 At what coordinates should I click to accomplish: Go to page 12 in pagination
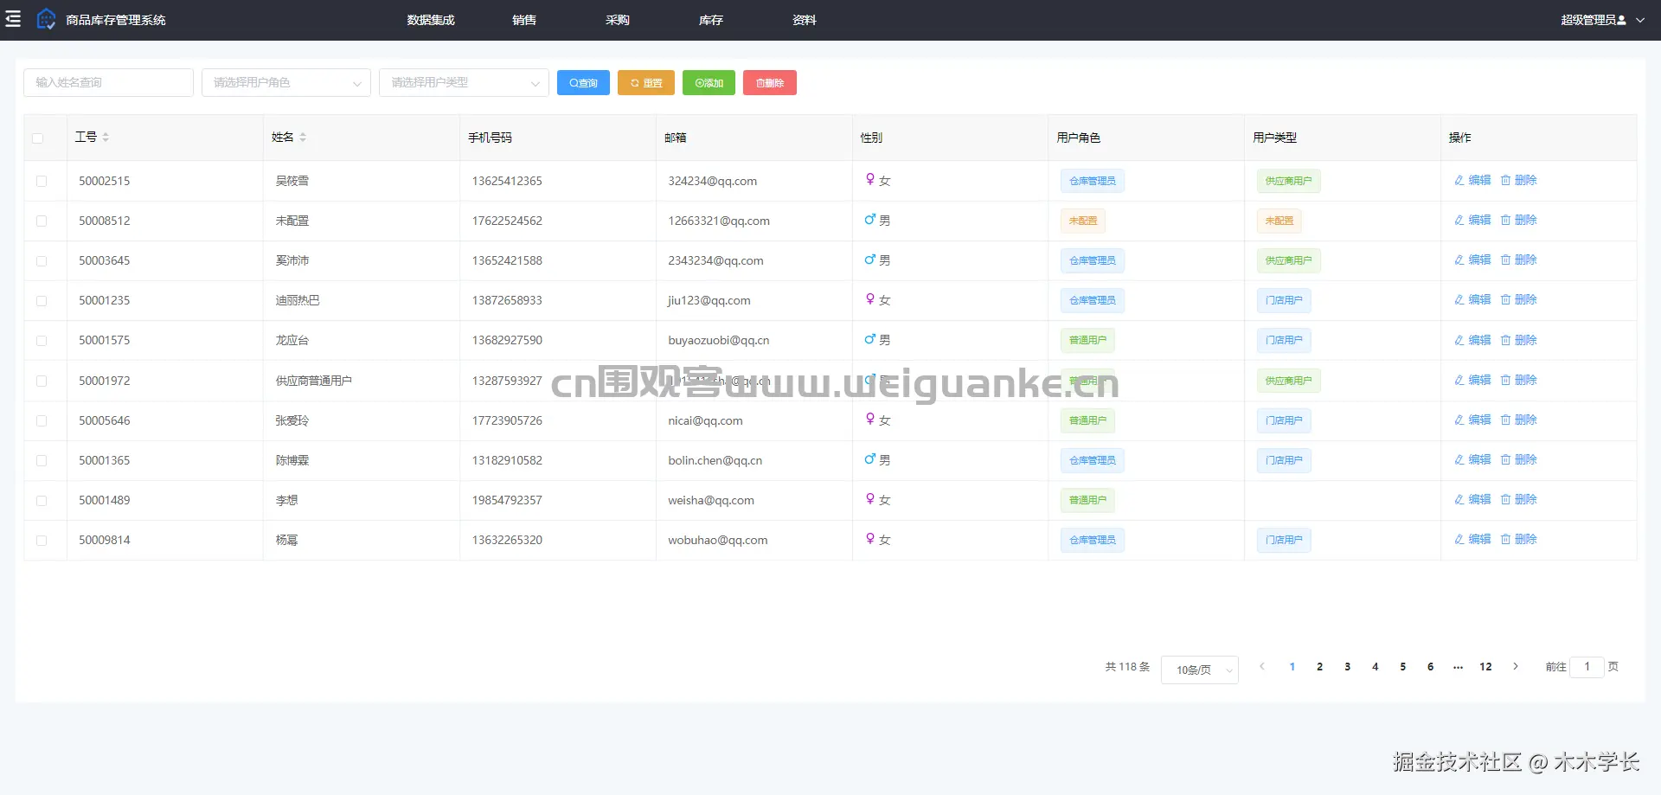[1485, 666]
